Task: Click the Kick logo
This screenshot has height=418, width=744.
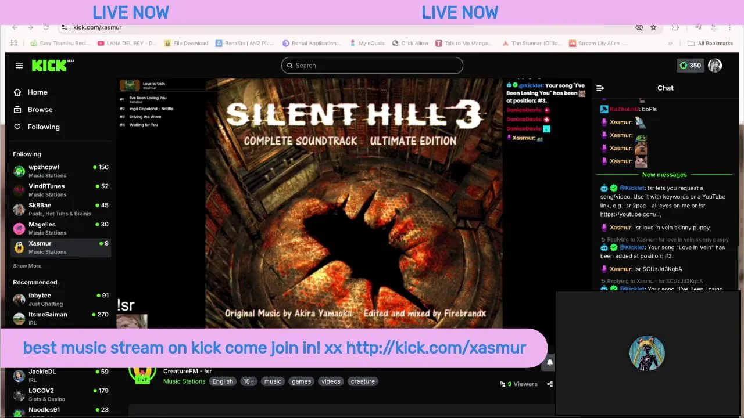Action: click(x=53, y=65)
